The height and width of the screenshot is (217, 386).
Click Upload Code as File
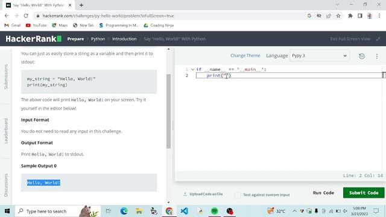click(203, 194)
